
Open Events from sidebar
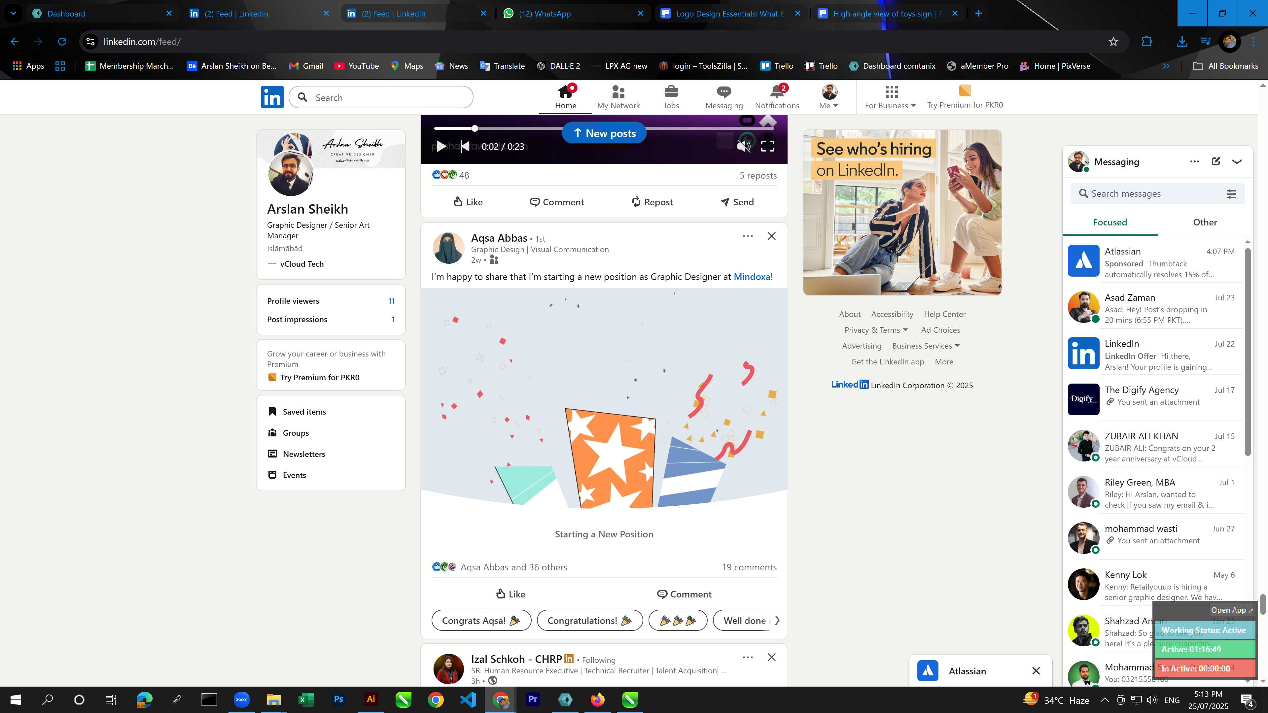click(x=287, y=475)
